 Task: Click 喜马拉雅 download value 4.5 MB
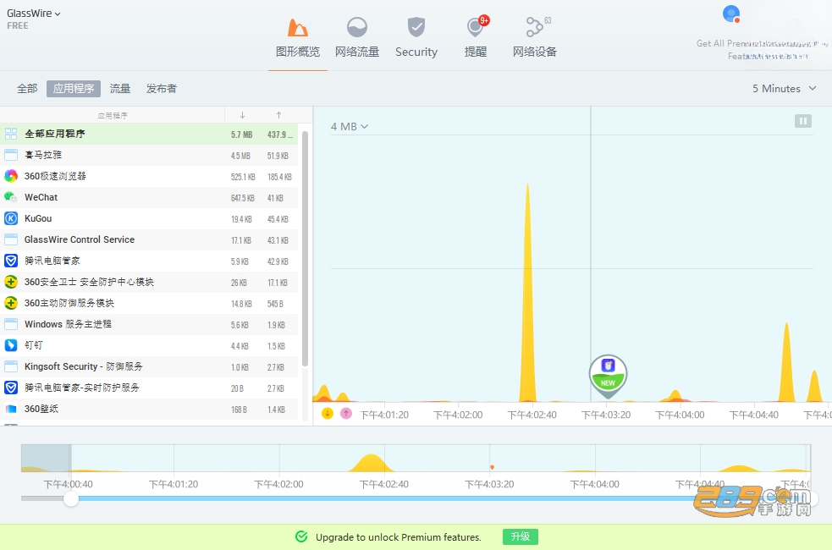(240, 156)
